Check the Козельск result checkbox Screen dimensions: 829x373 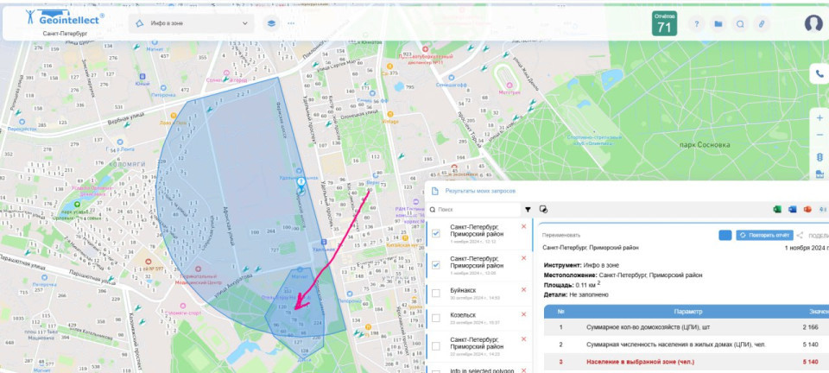[436, 319]
